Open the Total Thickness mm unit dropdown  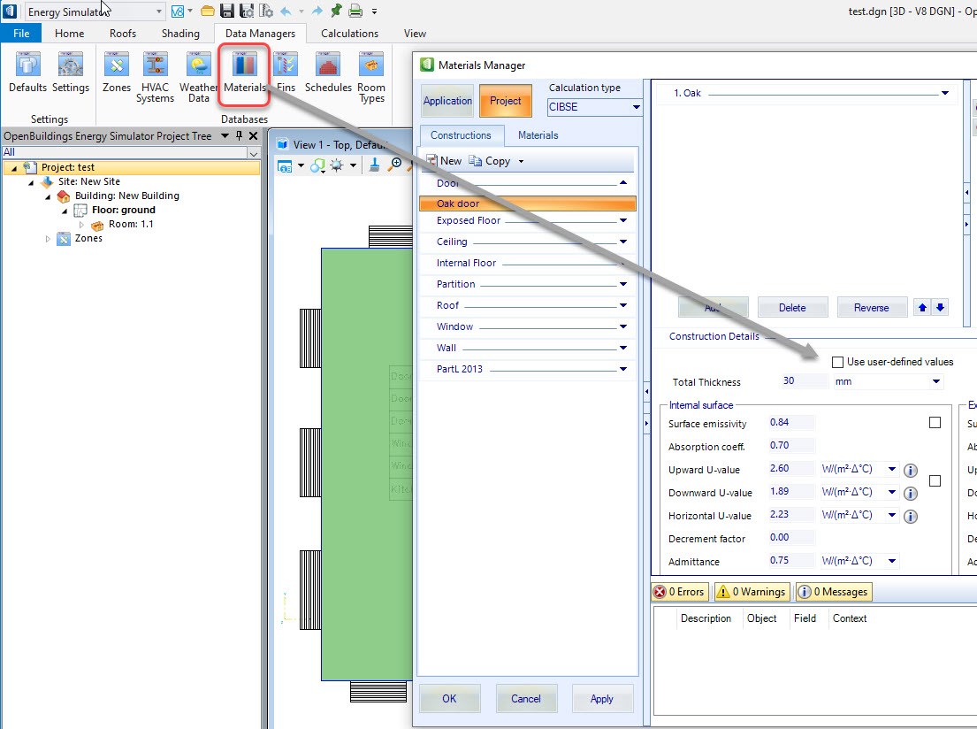point(935,381)
